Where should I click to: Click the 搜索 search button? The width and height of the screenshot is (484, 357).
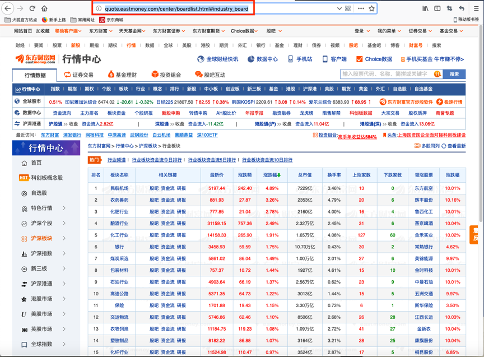coord(454,74)
